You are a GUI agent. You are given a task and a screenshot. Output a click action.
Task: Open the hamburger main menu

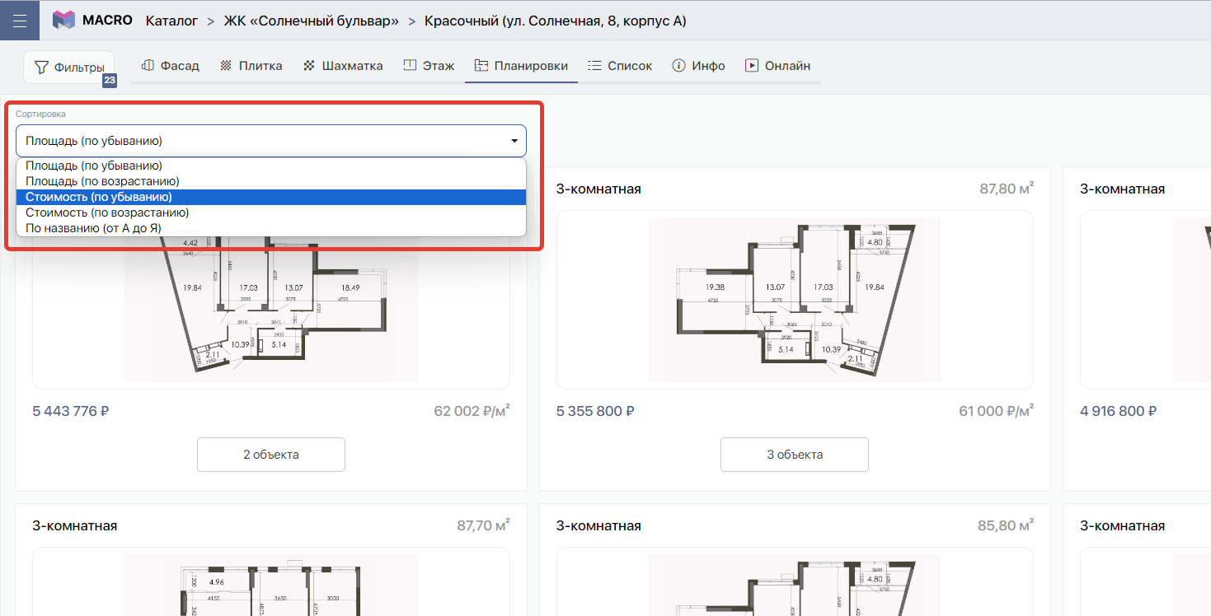[20, 21]
